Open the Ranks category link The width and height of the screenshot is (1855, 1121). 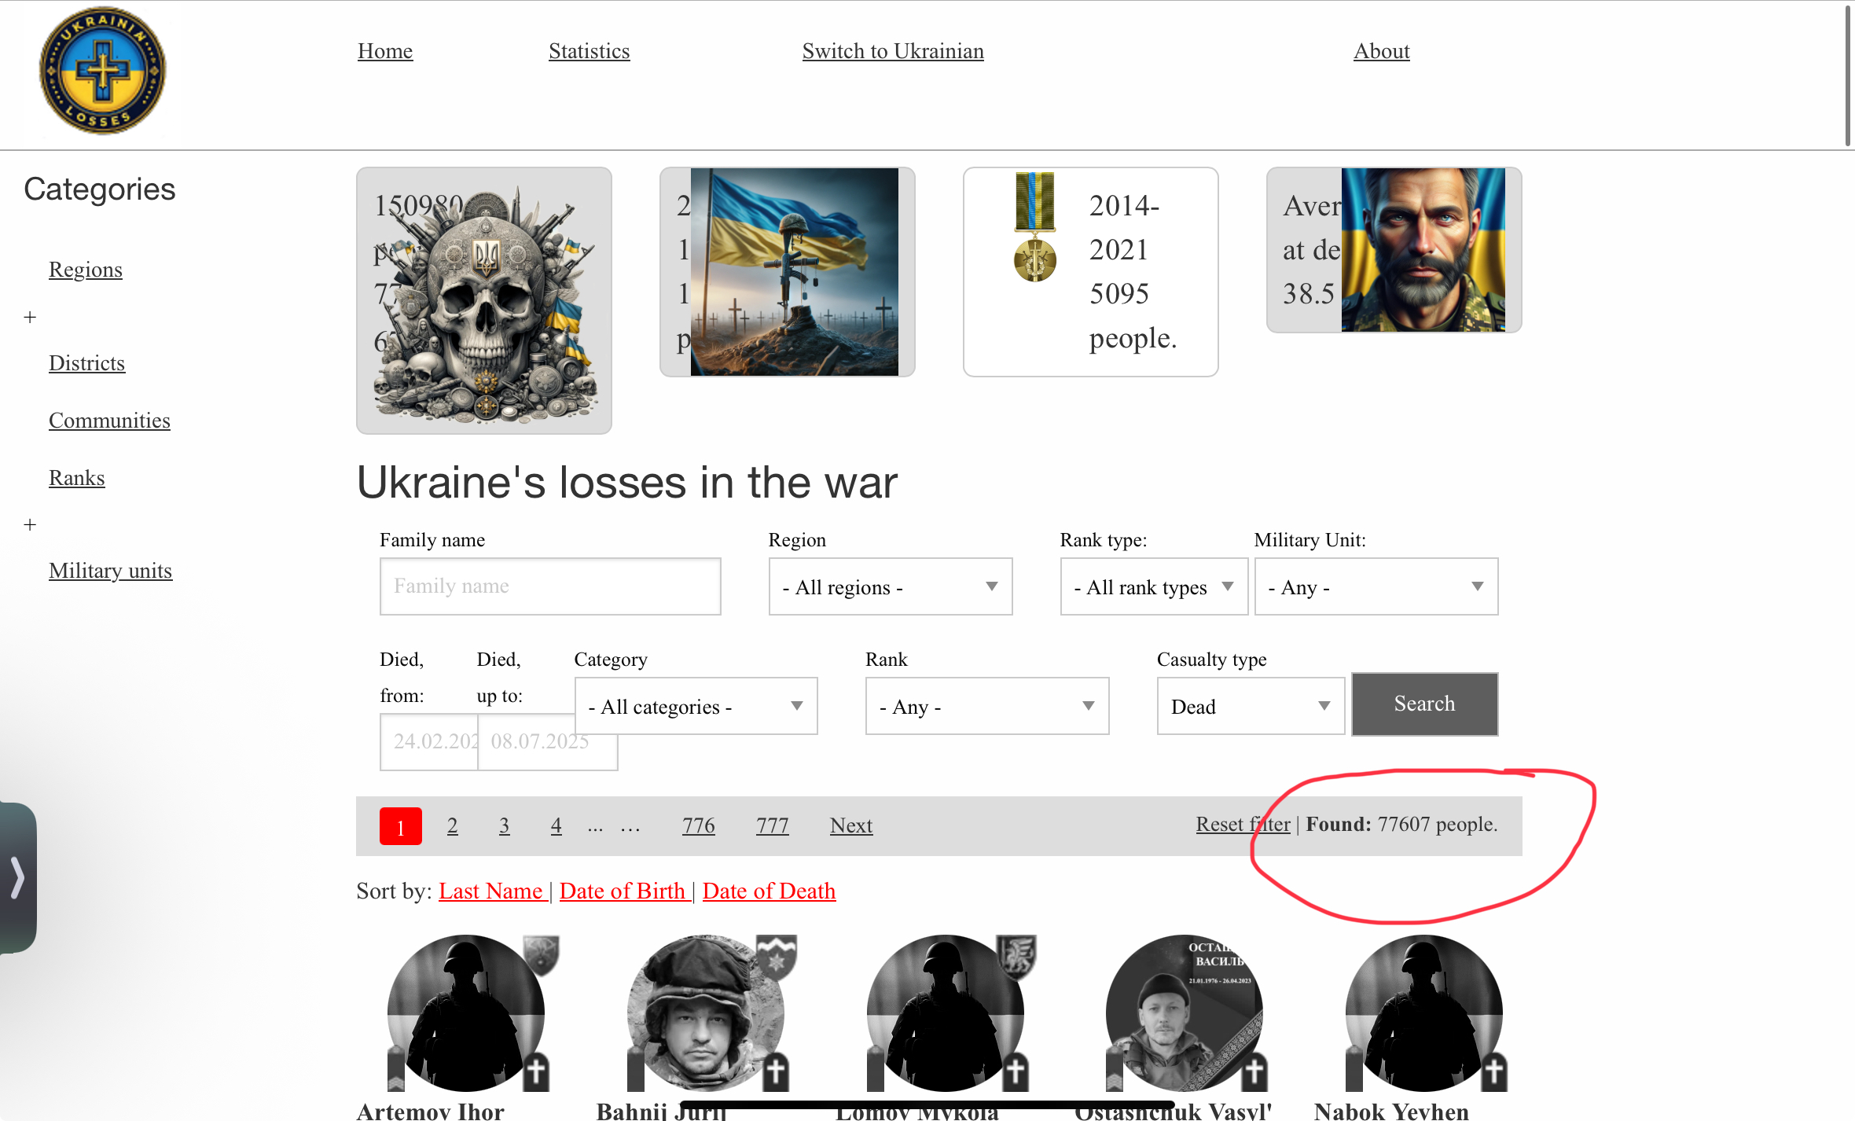(x=76, y=478)
